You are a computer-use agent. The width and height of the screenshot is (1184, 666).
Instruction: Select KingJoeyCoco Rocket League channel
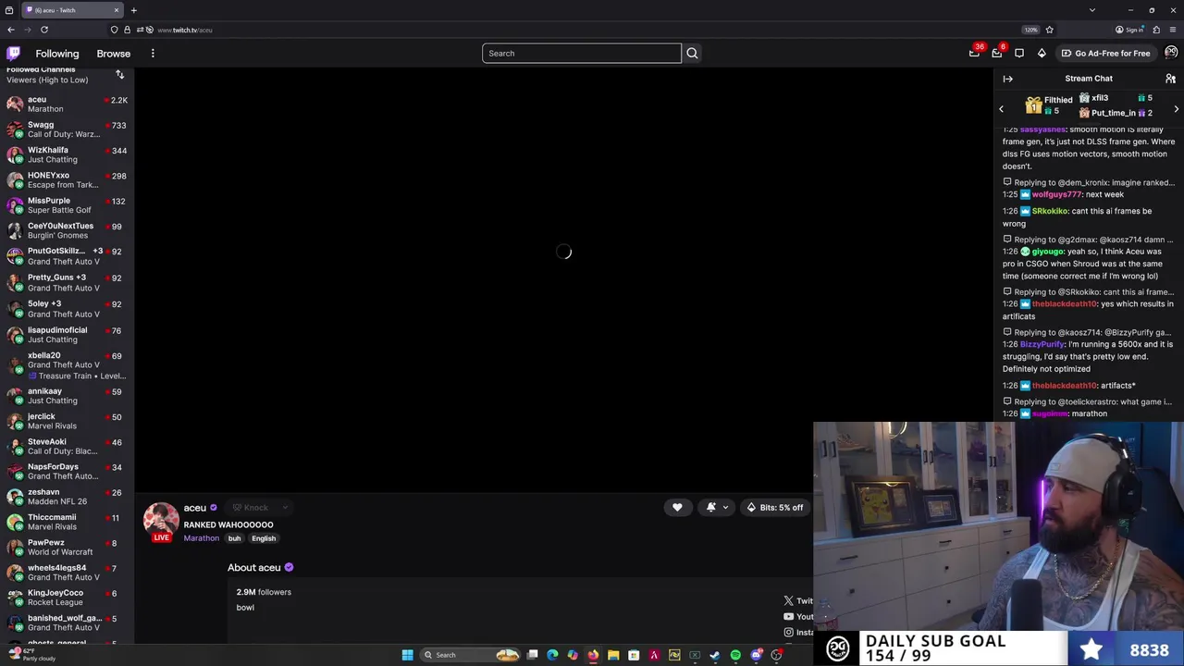67,598
